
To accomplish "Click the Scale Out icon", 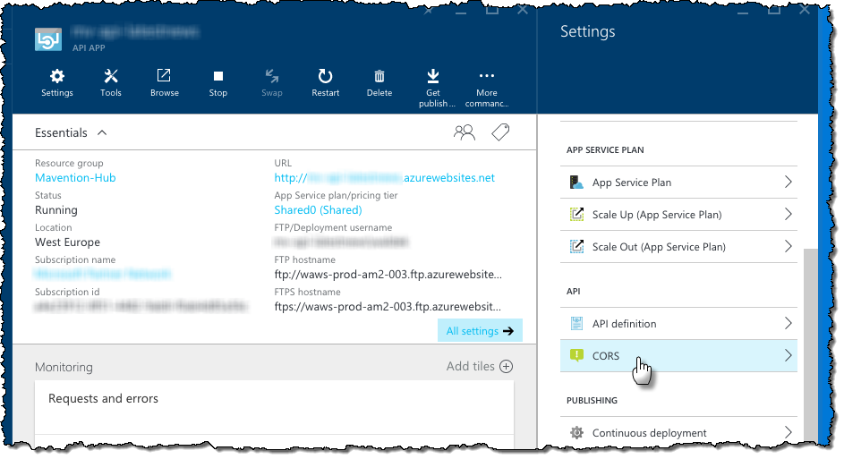I will [x=576, y=246].
